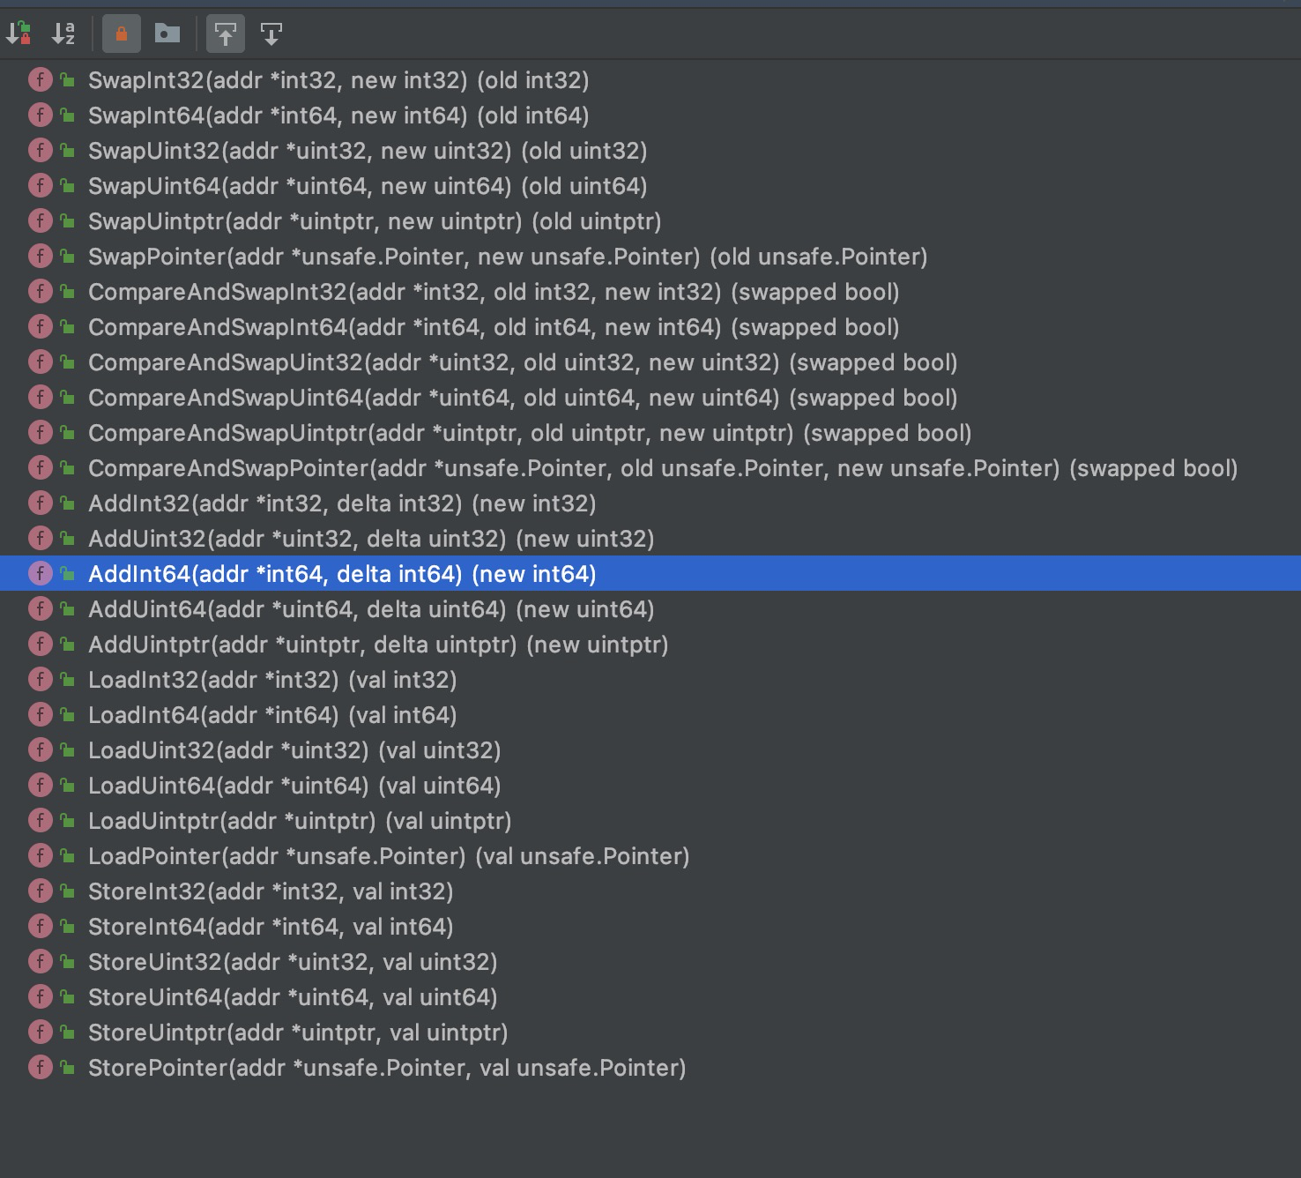The image size is (1301, 1178).
Task: Click green lock icon beside CompareAndSwapUint64
Action: point(67,398)
